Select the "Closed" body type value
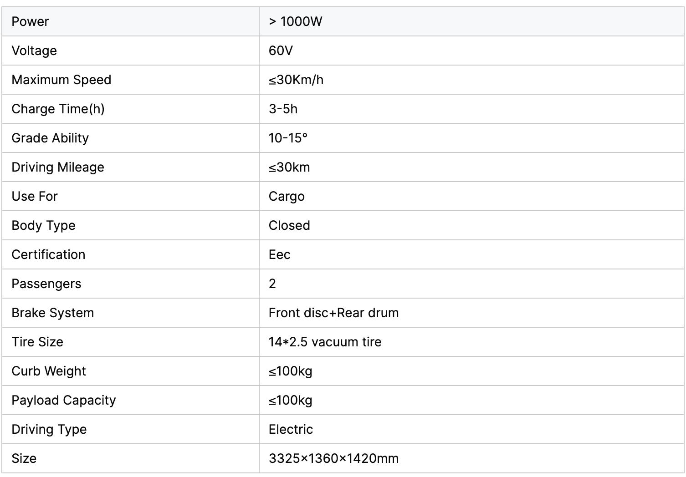The width and height of the screenshot is (686, 477). tap(289, 225)
